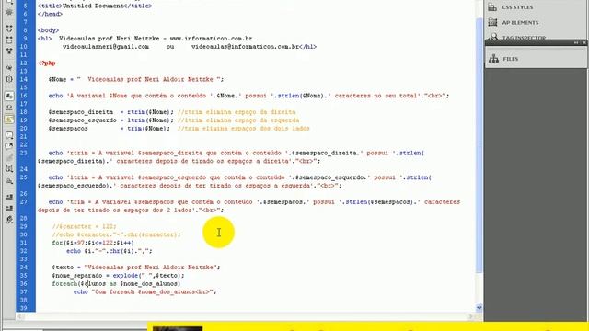This screenshot has width=589, height=331.
Task: Click the <?php opening tag
Action: pos(47,63)
